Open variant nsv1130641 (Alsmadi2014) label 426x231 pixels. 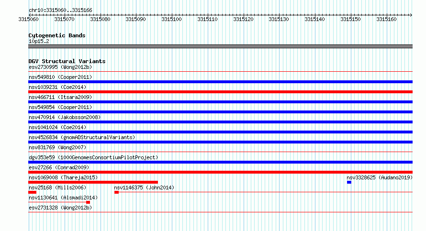pyautogui.click(x=63, y=198)
